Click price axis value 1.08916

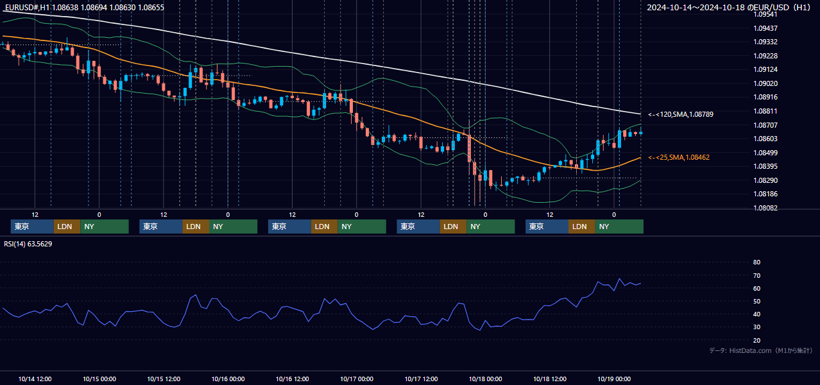[x=765, y=97]
